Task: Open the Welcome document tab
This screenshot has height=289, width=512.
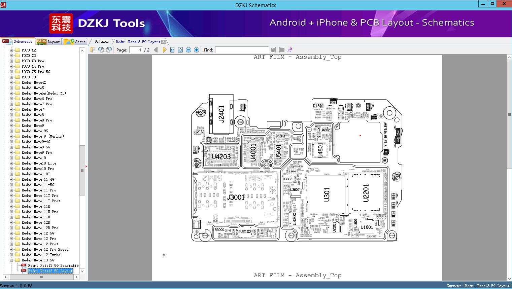Action: tap(102, 42)
